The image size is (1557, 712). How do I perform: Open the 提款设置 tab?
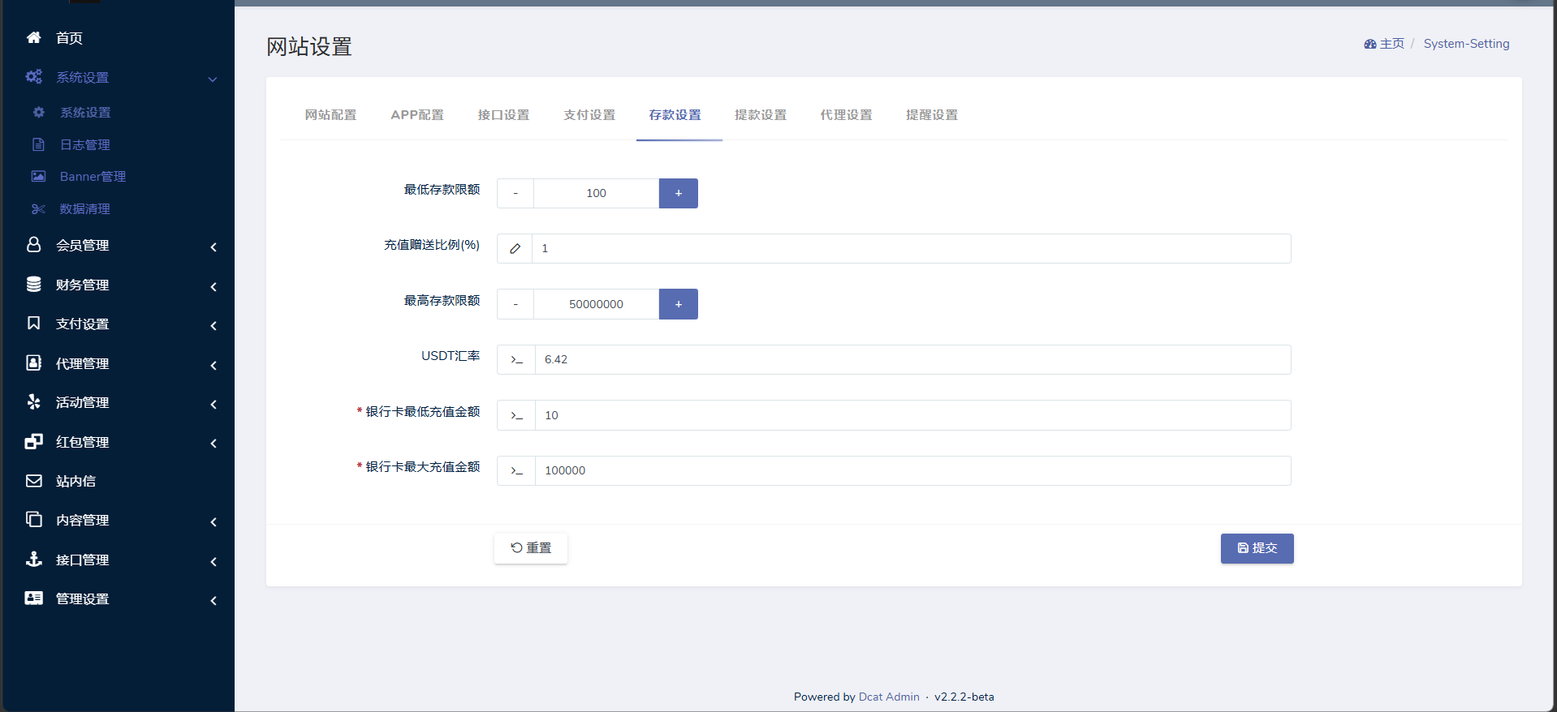click(x=761, y=115)
